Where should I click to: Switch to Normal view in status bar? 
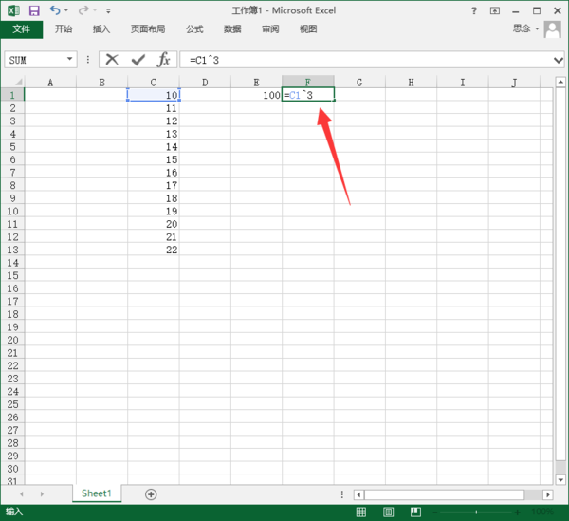pos(361,512)
